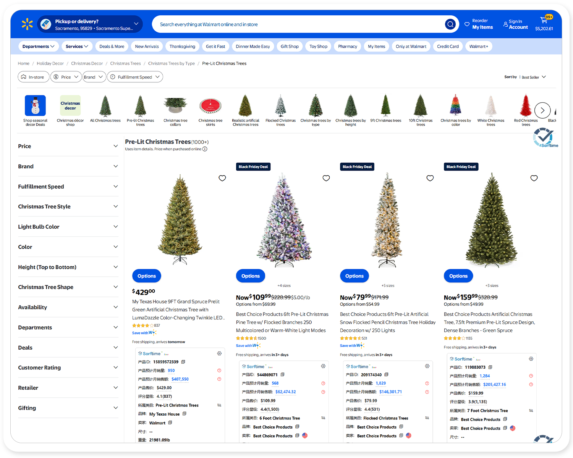573x458 pixels.
Task: Open the shopping cart
Action: [x=544, y=24]
